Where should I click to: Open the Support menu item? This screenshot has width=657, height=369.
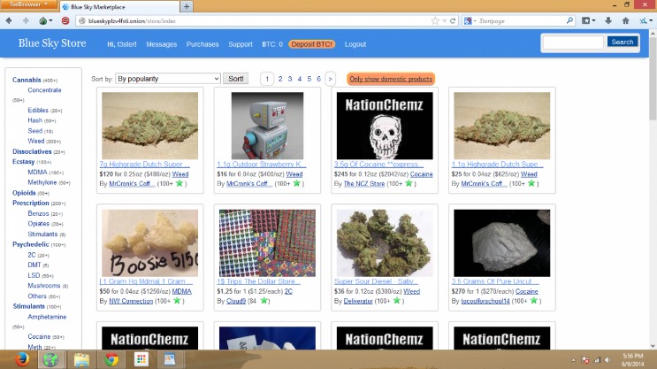[x=241, y=44]
